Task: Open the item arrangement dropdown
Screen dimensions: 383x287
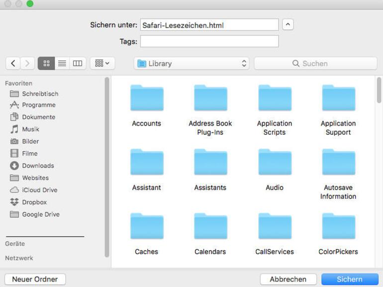Action: point(102,64)
